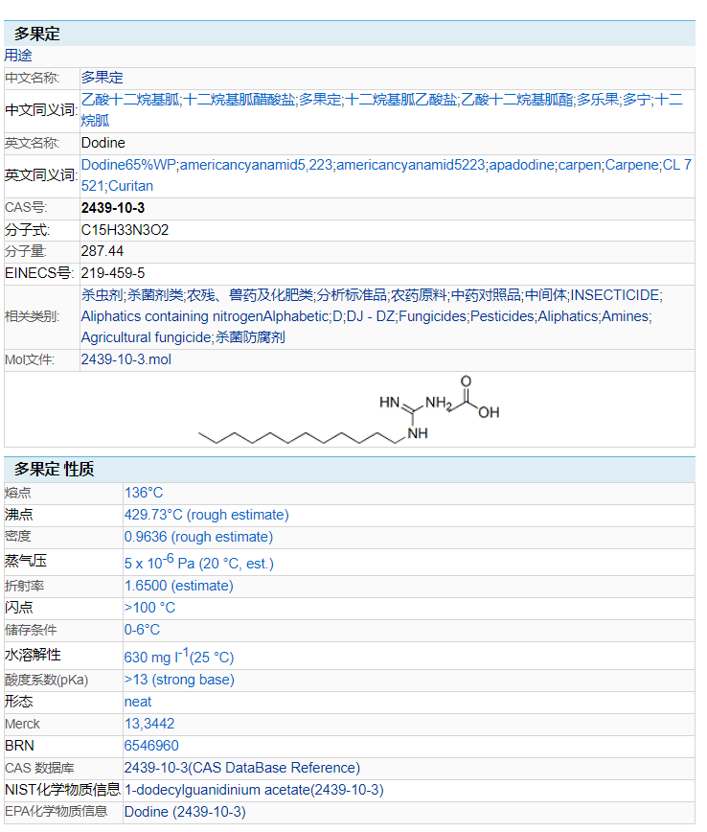Click the Carpene synonym link
Image resolution: width=707 pixels, height=832 pixels.
coord(632,165)
